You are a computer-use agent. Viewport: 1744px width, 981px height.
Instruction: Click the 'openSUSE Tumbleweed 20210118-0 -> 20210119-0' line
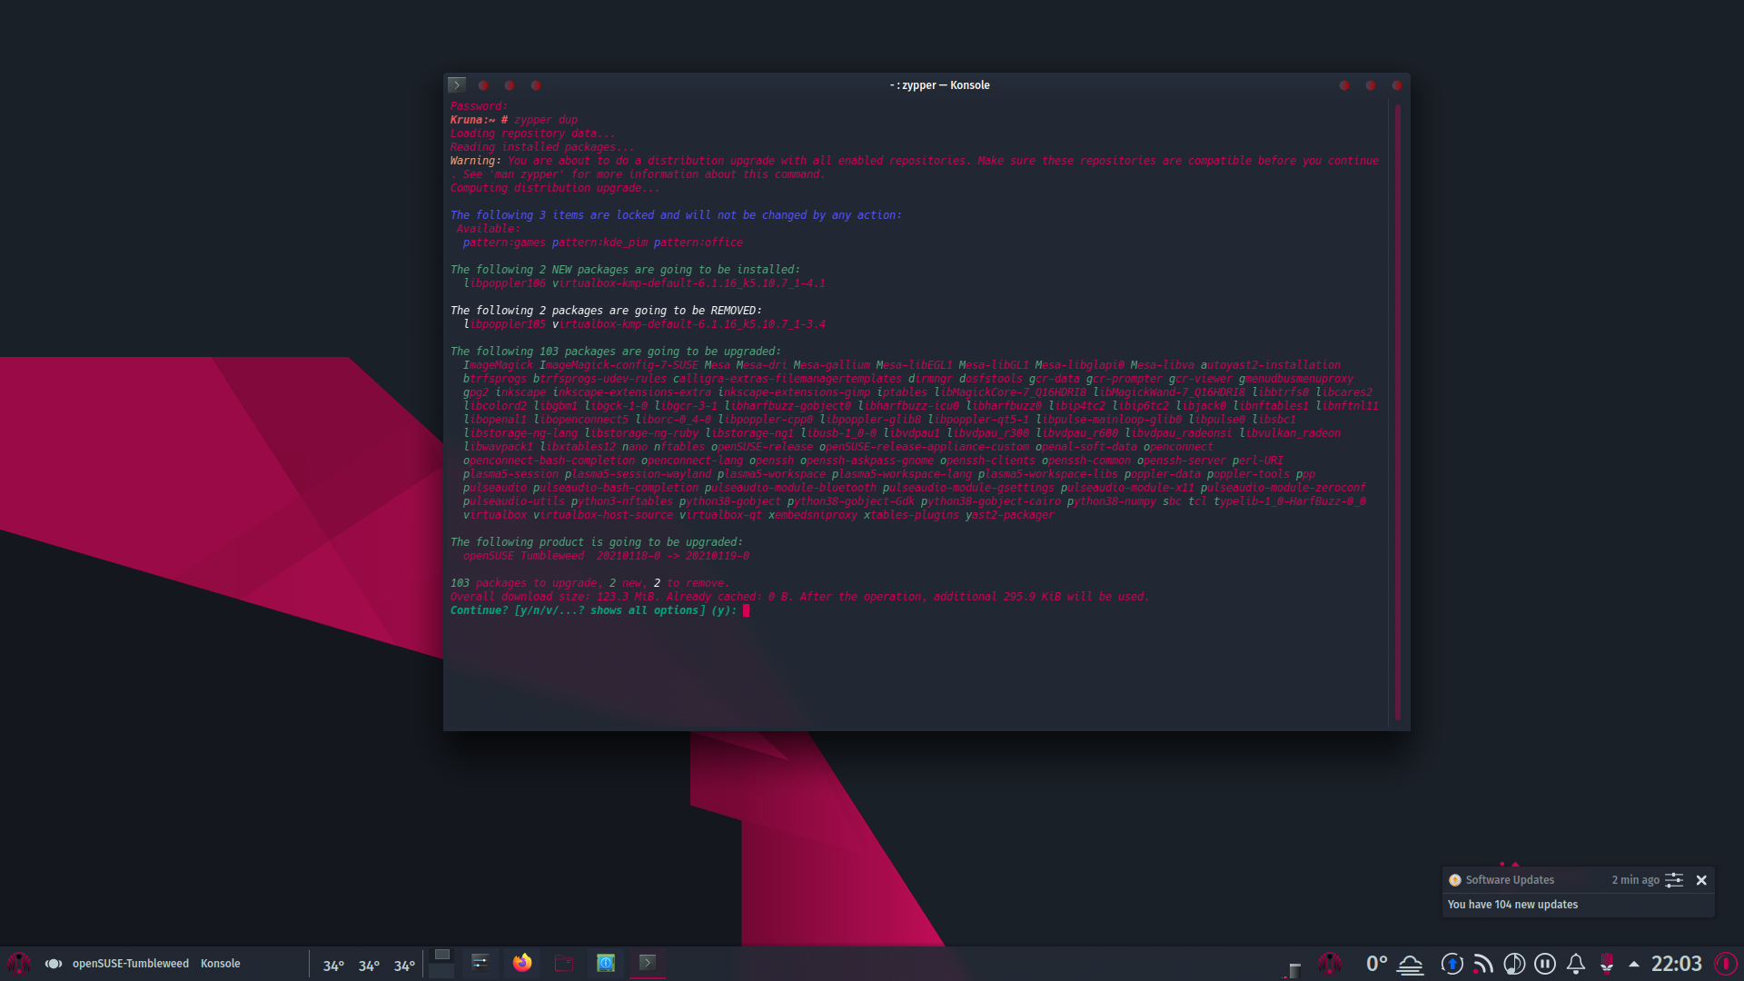pyautogui.click(x=606, y=556)
